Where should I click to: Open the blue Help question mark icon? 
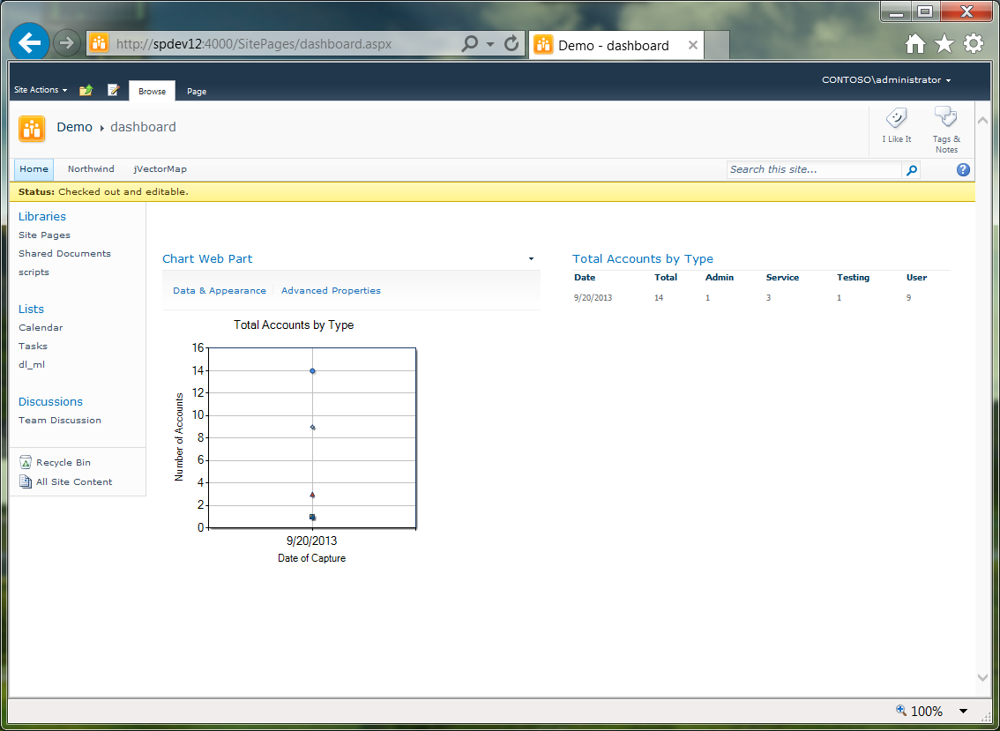[x=963, y=169]
